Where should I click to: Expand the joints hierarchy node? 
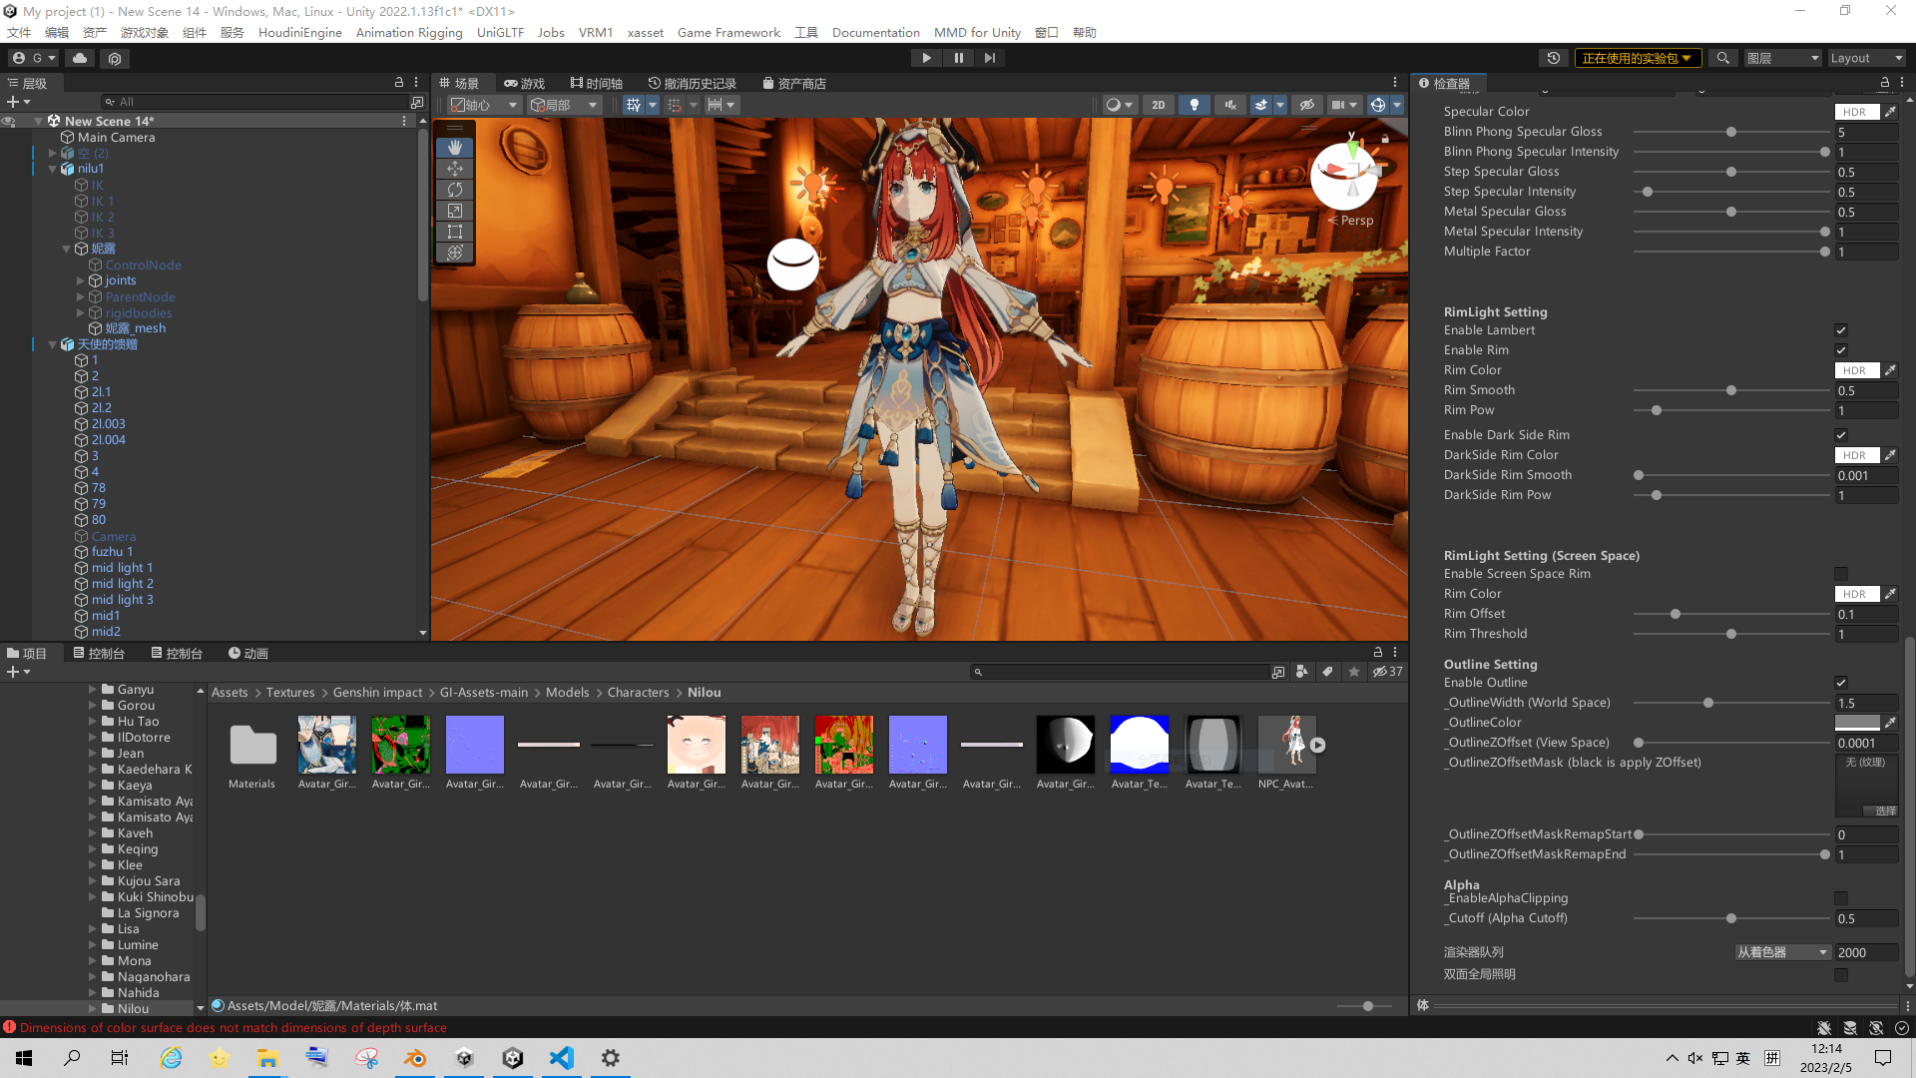pos(81,280)
